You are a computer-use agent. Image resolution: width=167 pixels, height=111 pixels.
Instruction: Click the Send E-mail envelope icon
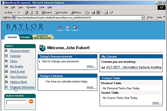(x=6, y=71)
